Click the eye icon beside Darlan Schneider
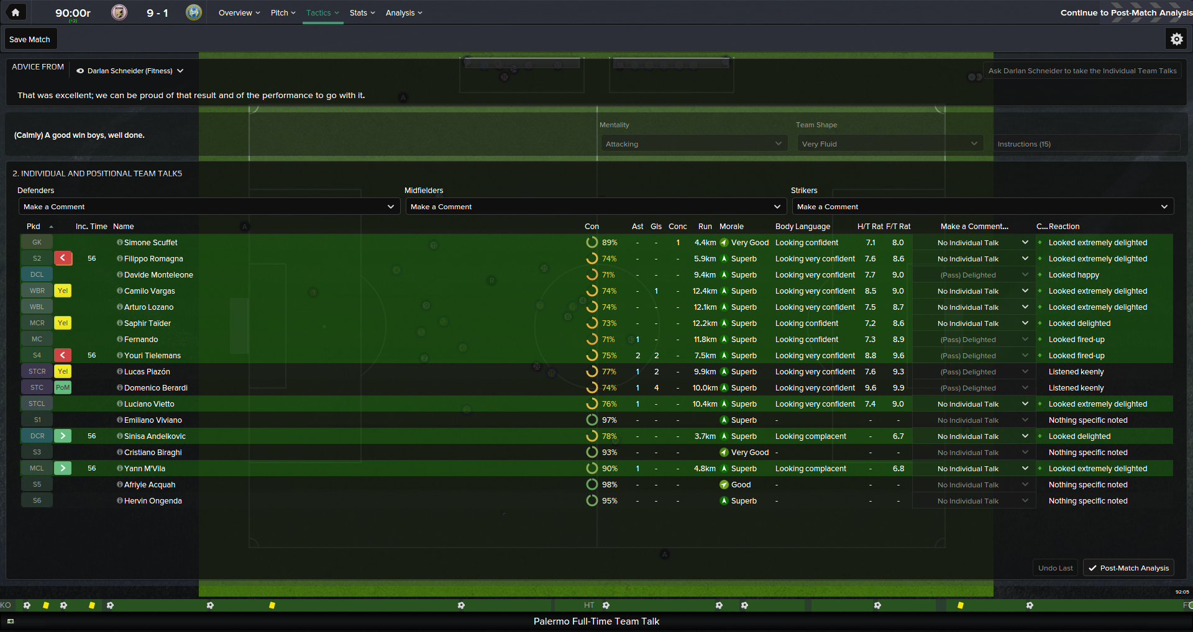Viewport: 1193px width, 632px height. [80, 71]
